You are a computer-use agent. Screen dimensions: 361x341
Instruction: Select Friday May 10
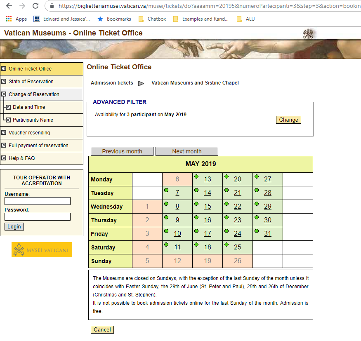tap(177, 233)
